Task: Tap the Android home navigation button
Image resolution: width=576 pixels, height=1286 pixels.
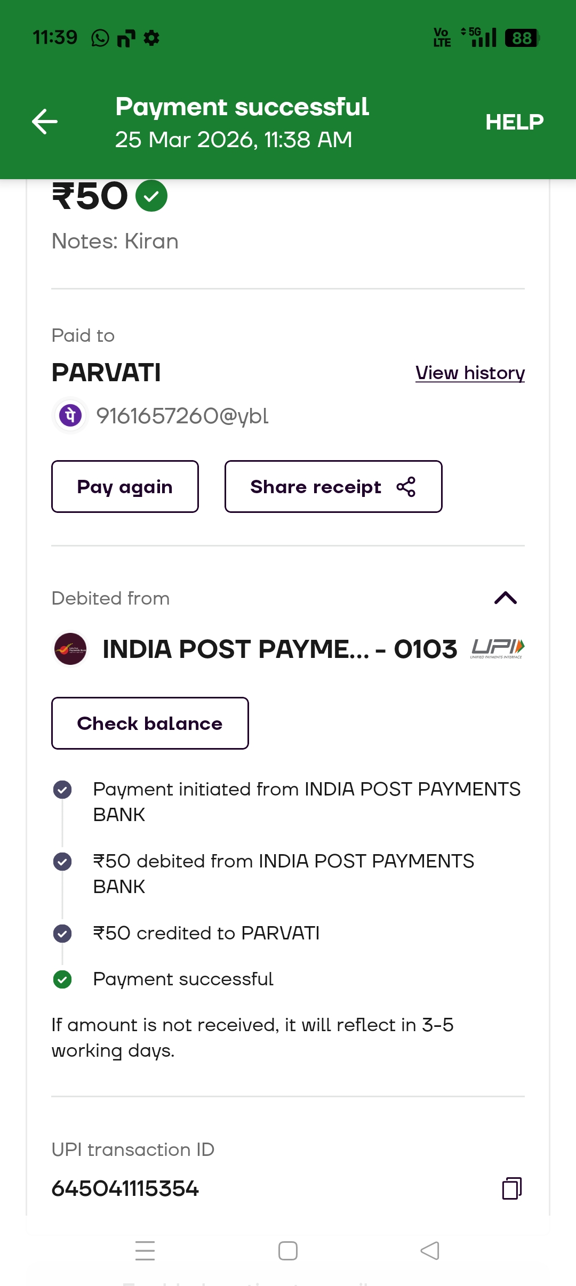Action: click(288, 1251)
